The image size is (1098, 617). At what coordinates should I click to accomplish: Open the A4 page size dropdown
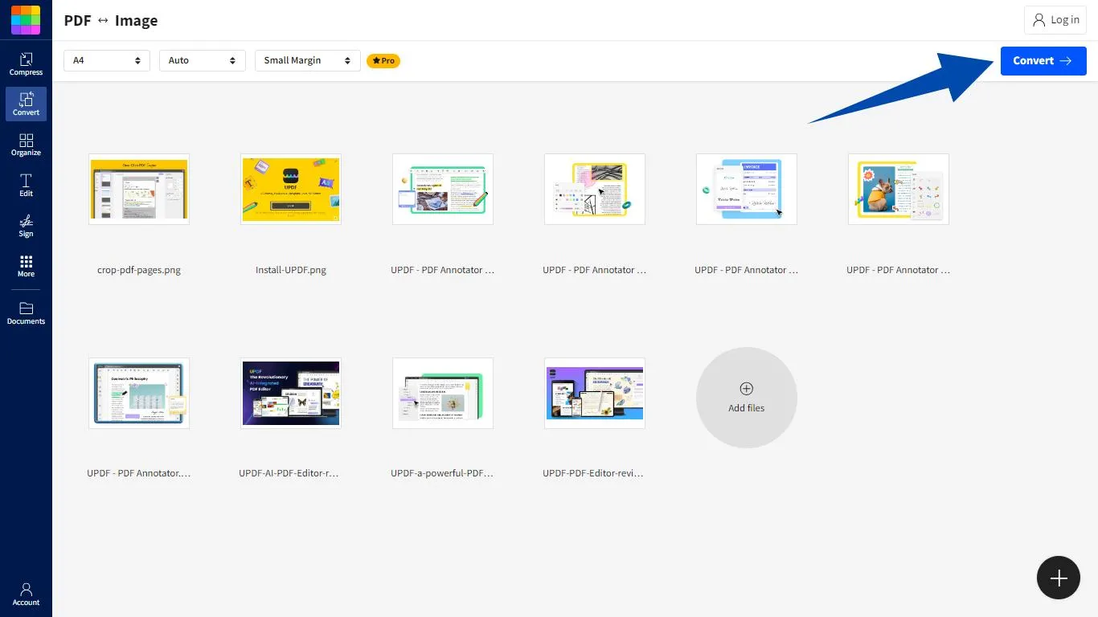(x=106, y=60)
